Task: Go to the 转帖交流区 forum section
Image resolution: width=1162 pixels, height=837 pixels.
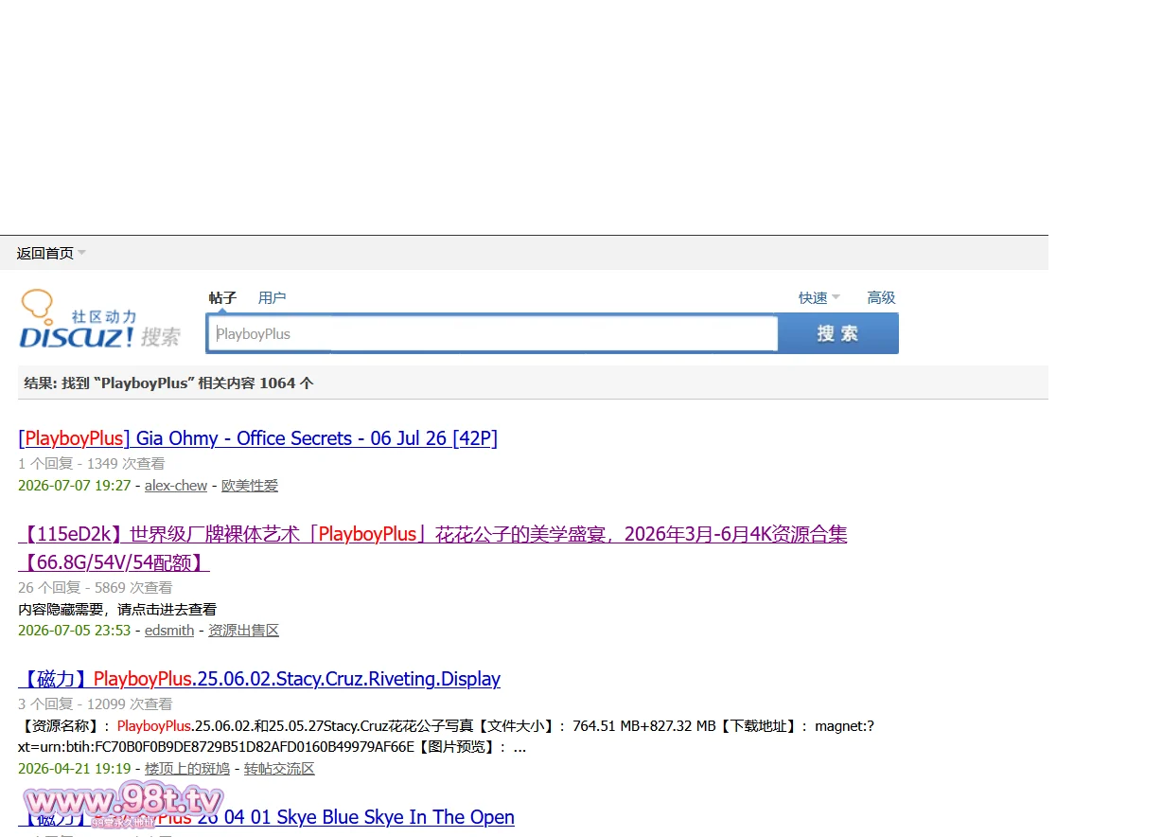Action: 279,769
